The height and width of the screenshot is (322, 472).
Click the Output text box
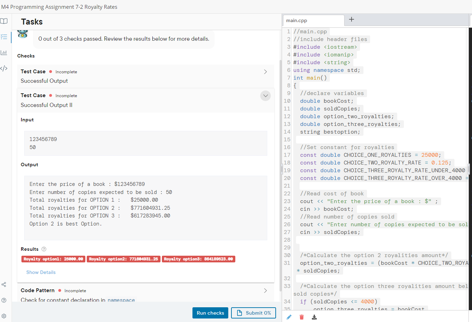146,208
